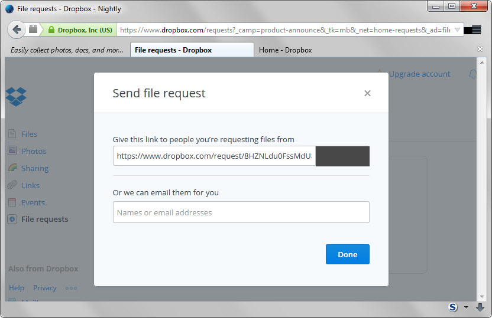This screenshot has width=492, height=318.
Task: Click the file request link field
Action: click(x=214, y=156)
